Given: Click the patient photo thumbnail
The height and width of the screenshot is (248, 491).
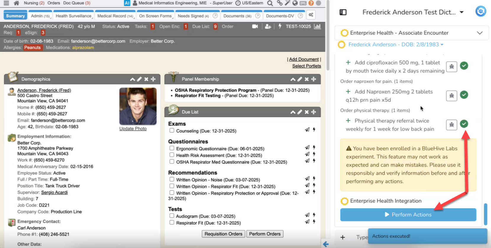Looking at the screenshot, I should pyautogui.click(x=138, y=106).
